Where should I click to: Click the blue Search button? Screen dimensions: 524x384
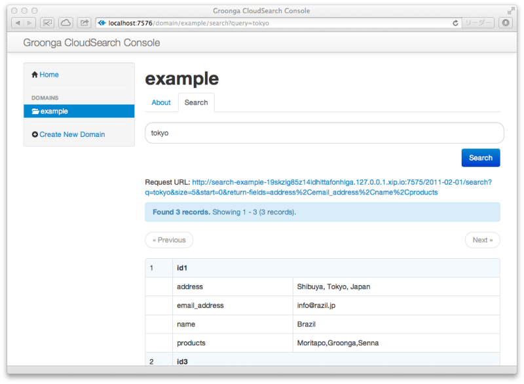coord(481,157)
